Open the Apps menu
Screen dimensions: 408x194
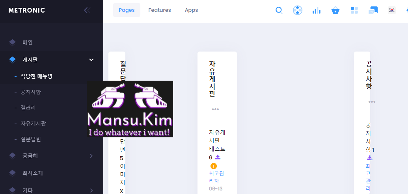tap(191, 10)
